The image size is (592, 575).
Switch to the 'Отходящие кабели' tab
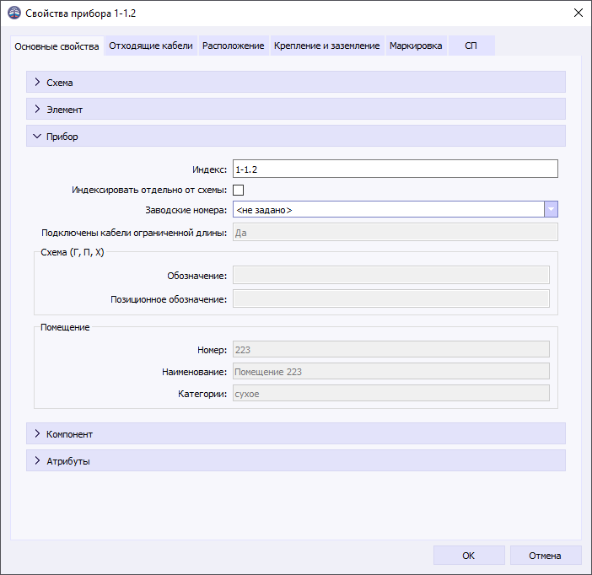coord(150,46)
